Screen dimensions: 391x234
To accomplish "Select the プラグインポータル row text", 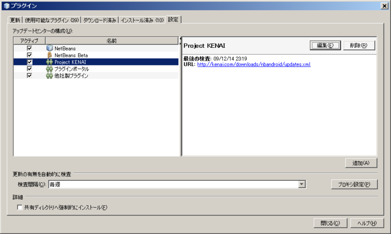I will click(71, 69).
